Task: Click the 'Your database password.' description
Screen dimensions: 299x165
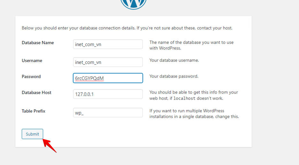Action: 174,76
